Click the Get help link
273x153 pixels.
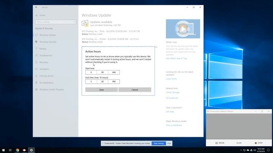tap(170, 111)
